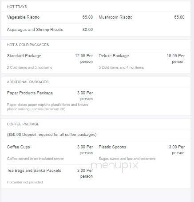Screen dimensions: 194x202
Task: Click the 12.95 Per person price
Action: pyautogui.click(x=84, y=58)
